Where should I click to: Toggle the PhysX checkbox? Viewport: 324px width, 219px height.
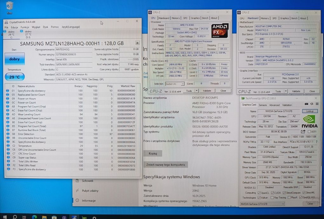point(289,198)
